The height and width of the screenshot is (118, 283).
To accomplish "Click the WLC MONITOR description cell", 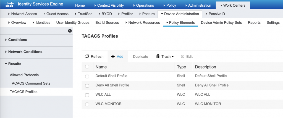I will 208,104.
